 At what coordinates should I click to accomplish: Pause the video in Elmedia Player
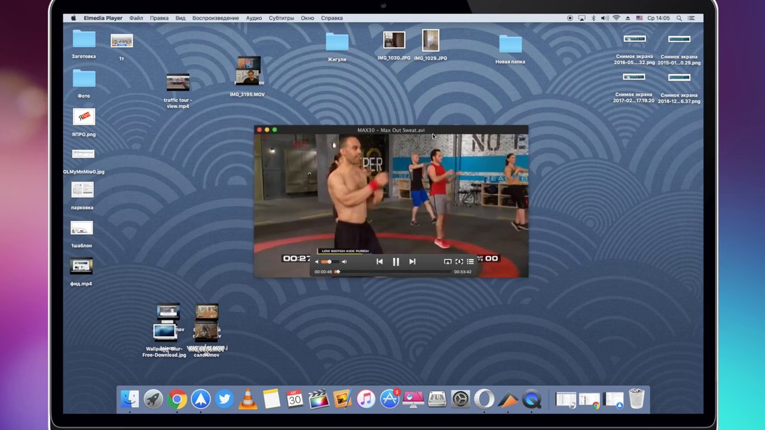tap(396, 262)
